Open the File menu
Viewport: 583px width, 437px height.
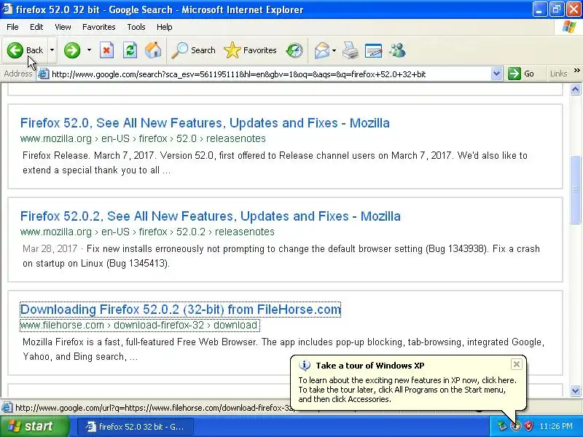[x=12, y=27]
